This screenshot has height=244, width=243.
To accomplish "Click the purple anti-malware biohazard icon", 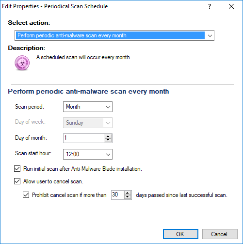I will pyautogui.click(x=22, y=63).
